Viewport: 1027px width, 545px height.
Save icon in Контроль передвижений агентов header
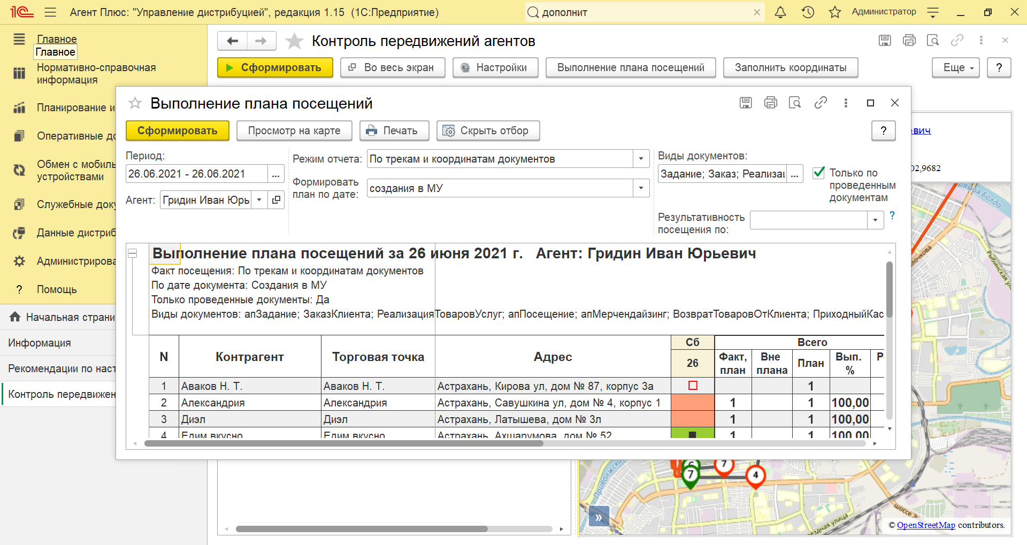point(885,40)
